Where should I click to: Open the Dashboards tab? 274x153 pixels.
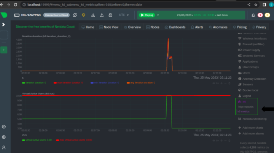[x=175, y=27]
